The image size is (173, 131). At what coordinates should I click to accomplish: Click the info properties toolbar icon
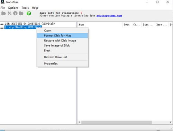pyautogui.click(x=15, y=14)
